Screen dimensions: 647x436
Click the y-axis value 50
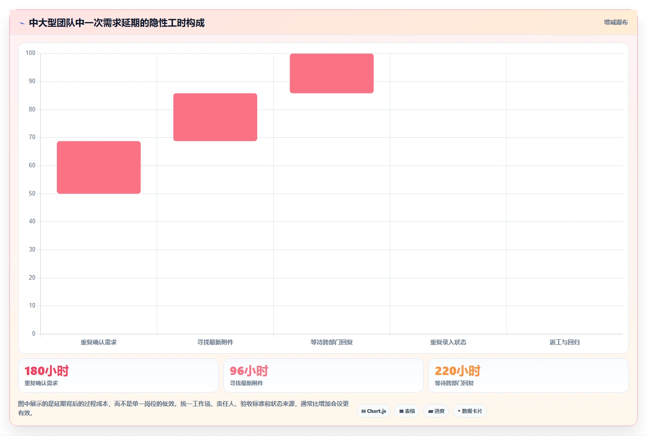[x=32, y=194]
